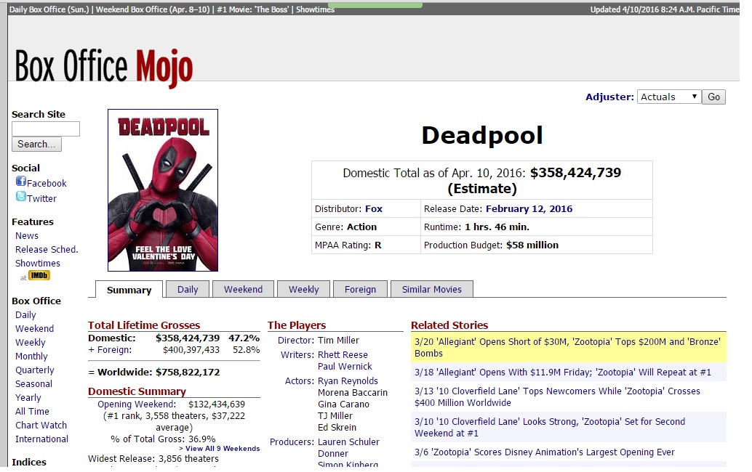Open Yearly box office link
Viewport: 752px width, 472px height.
click(x=28, y=398)
